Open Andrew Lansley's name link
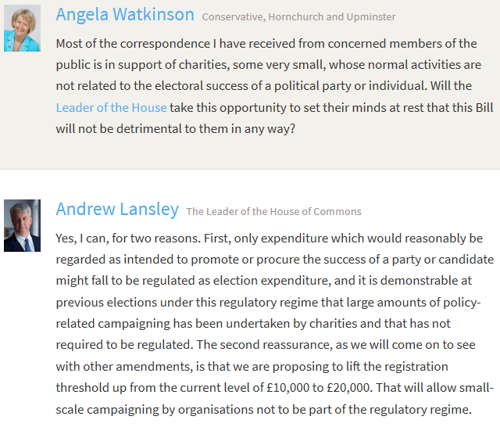Viewport: 500px width, 427px height. pos(117,210)
